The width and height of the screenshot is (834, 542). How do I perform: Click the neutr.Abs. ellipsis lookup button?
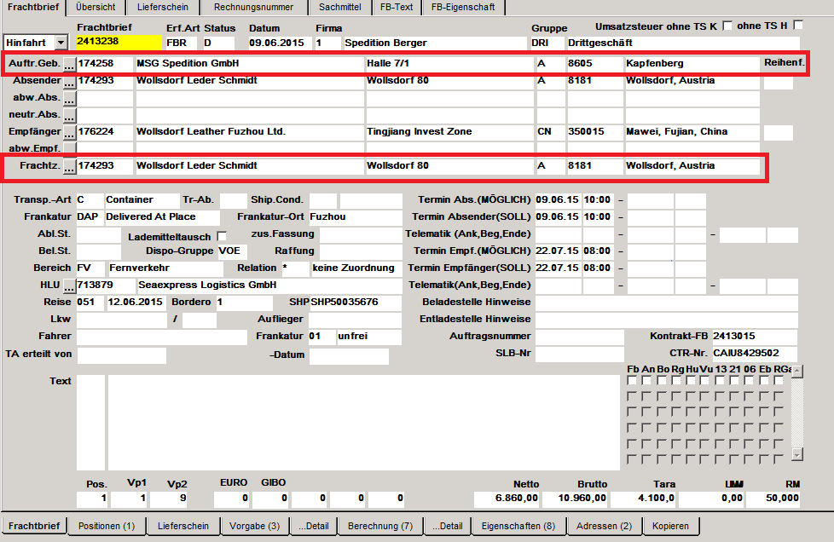pyautogui.click(x=69, y=115)
